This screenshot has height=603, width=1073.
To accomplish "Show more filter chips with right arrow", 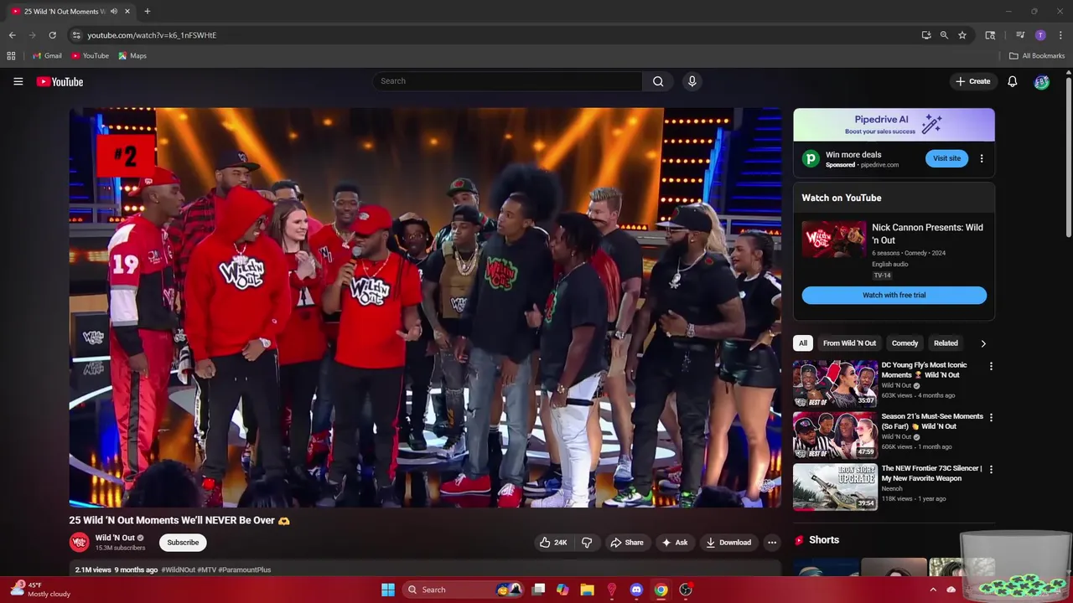I will point(983,343).
